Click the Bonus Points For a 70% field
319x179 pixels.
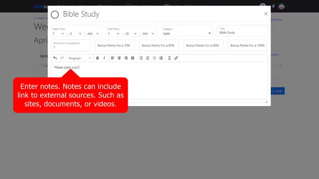point(115,45)
